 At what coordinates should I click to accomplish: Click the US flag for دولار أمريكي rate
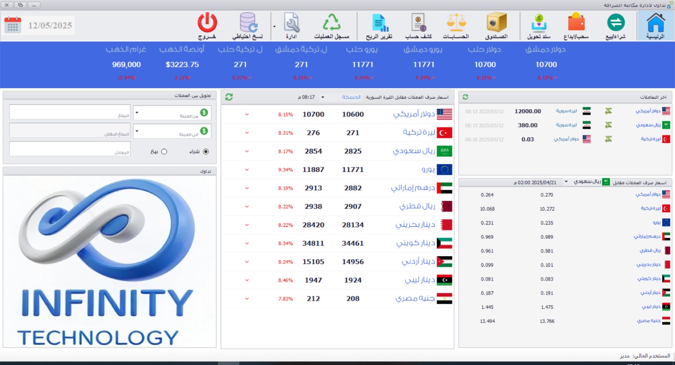(445, 114)
